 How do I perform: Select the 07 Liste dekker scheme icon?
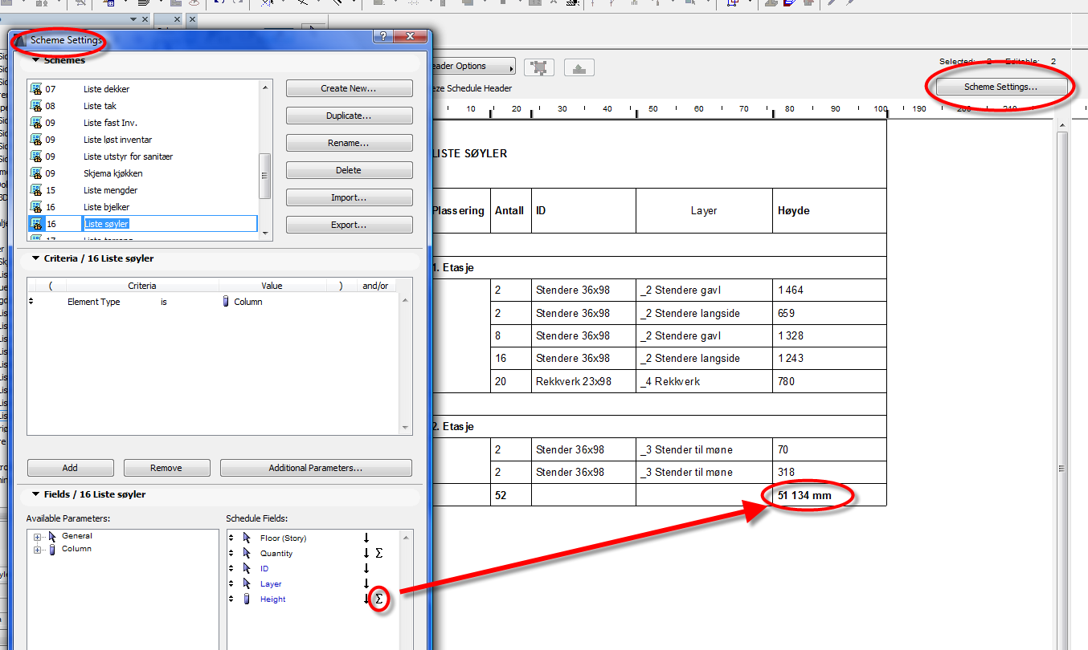(x=36, y=89)
